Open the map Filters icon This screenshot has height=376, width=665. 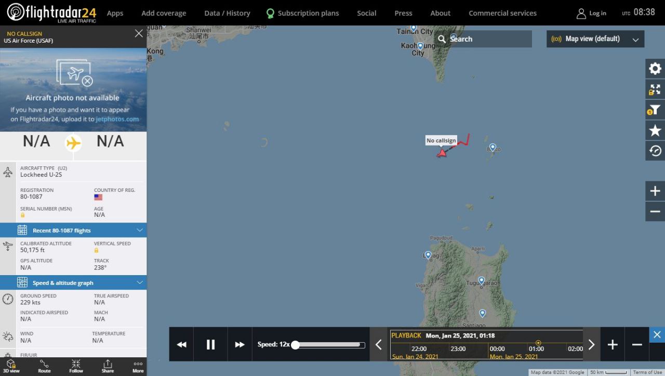(x=655, y=110)
